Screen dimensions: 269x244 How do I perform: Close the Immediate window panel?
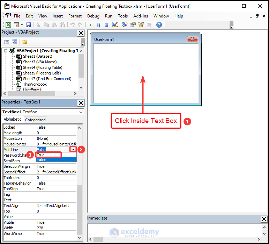click(264, 219)
